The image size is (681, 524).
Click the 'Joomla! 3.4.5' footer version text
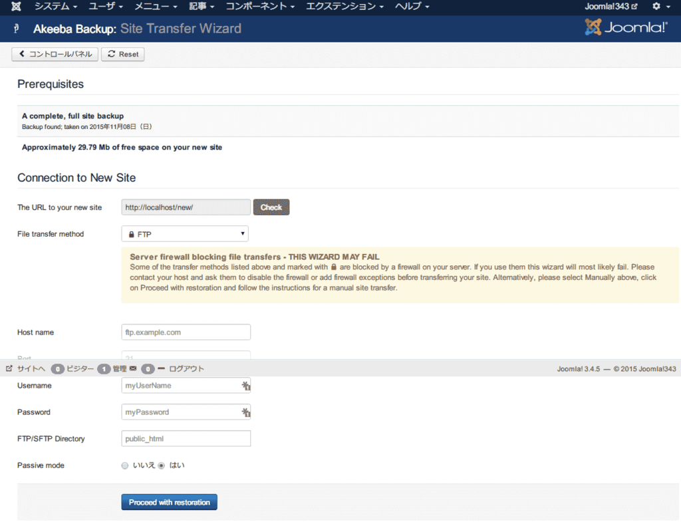pyautogui.click(x=579, y=369)
